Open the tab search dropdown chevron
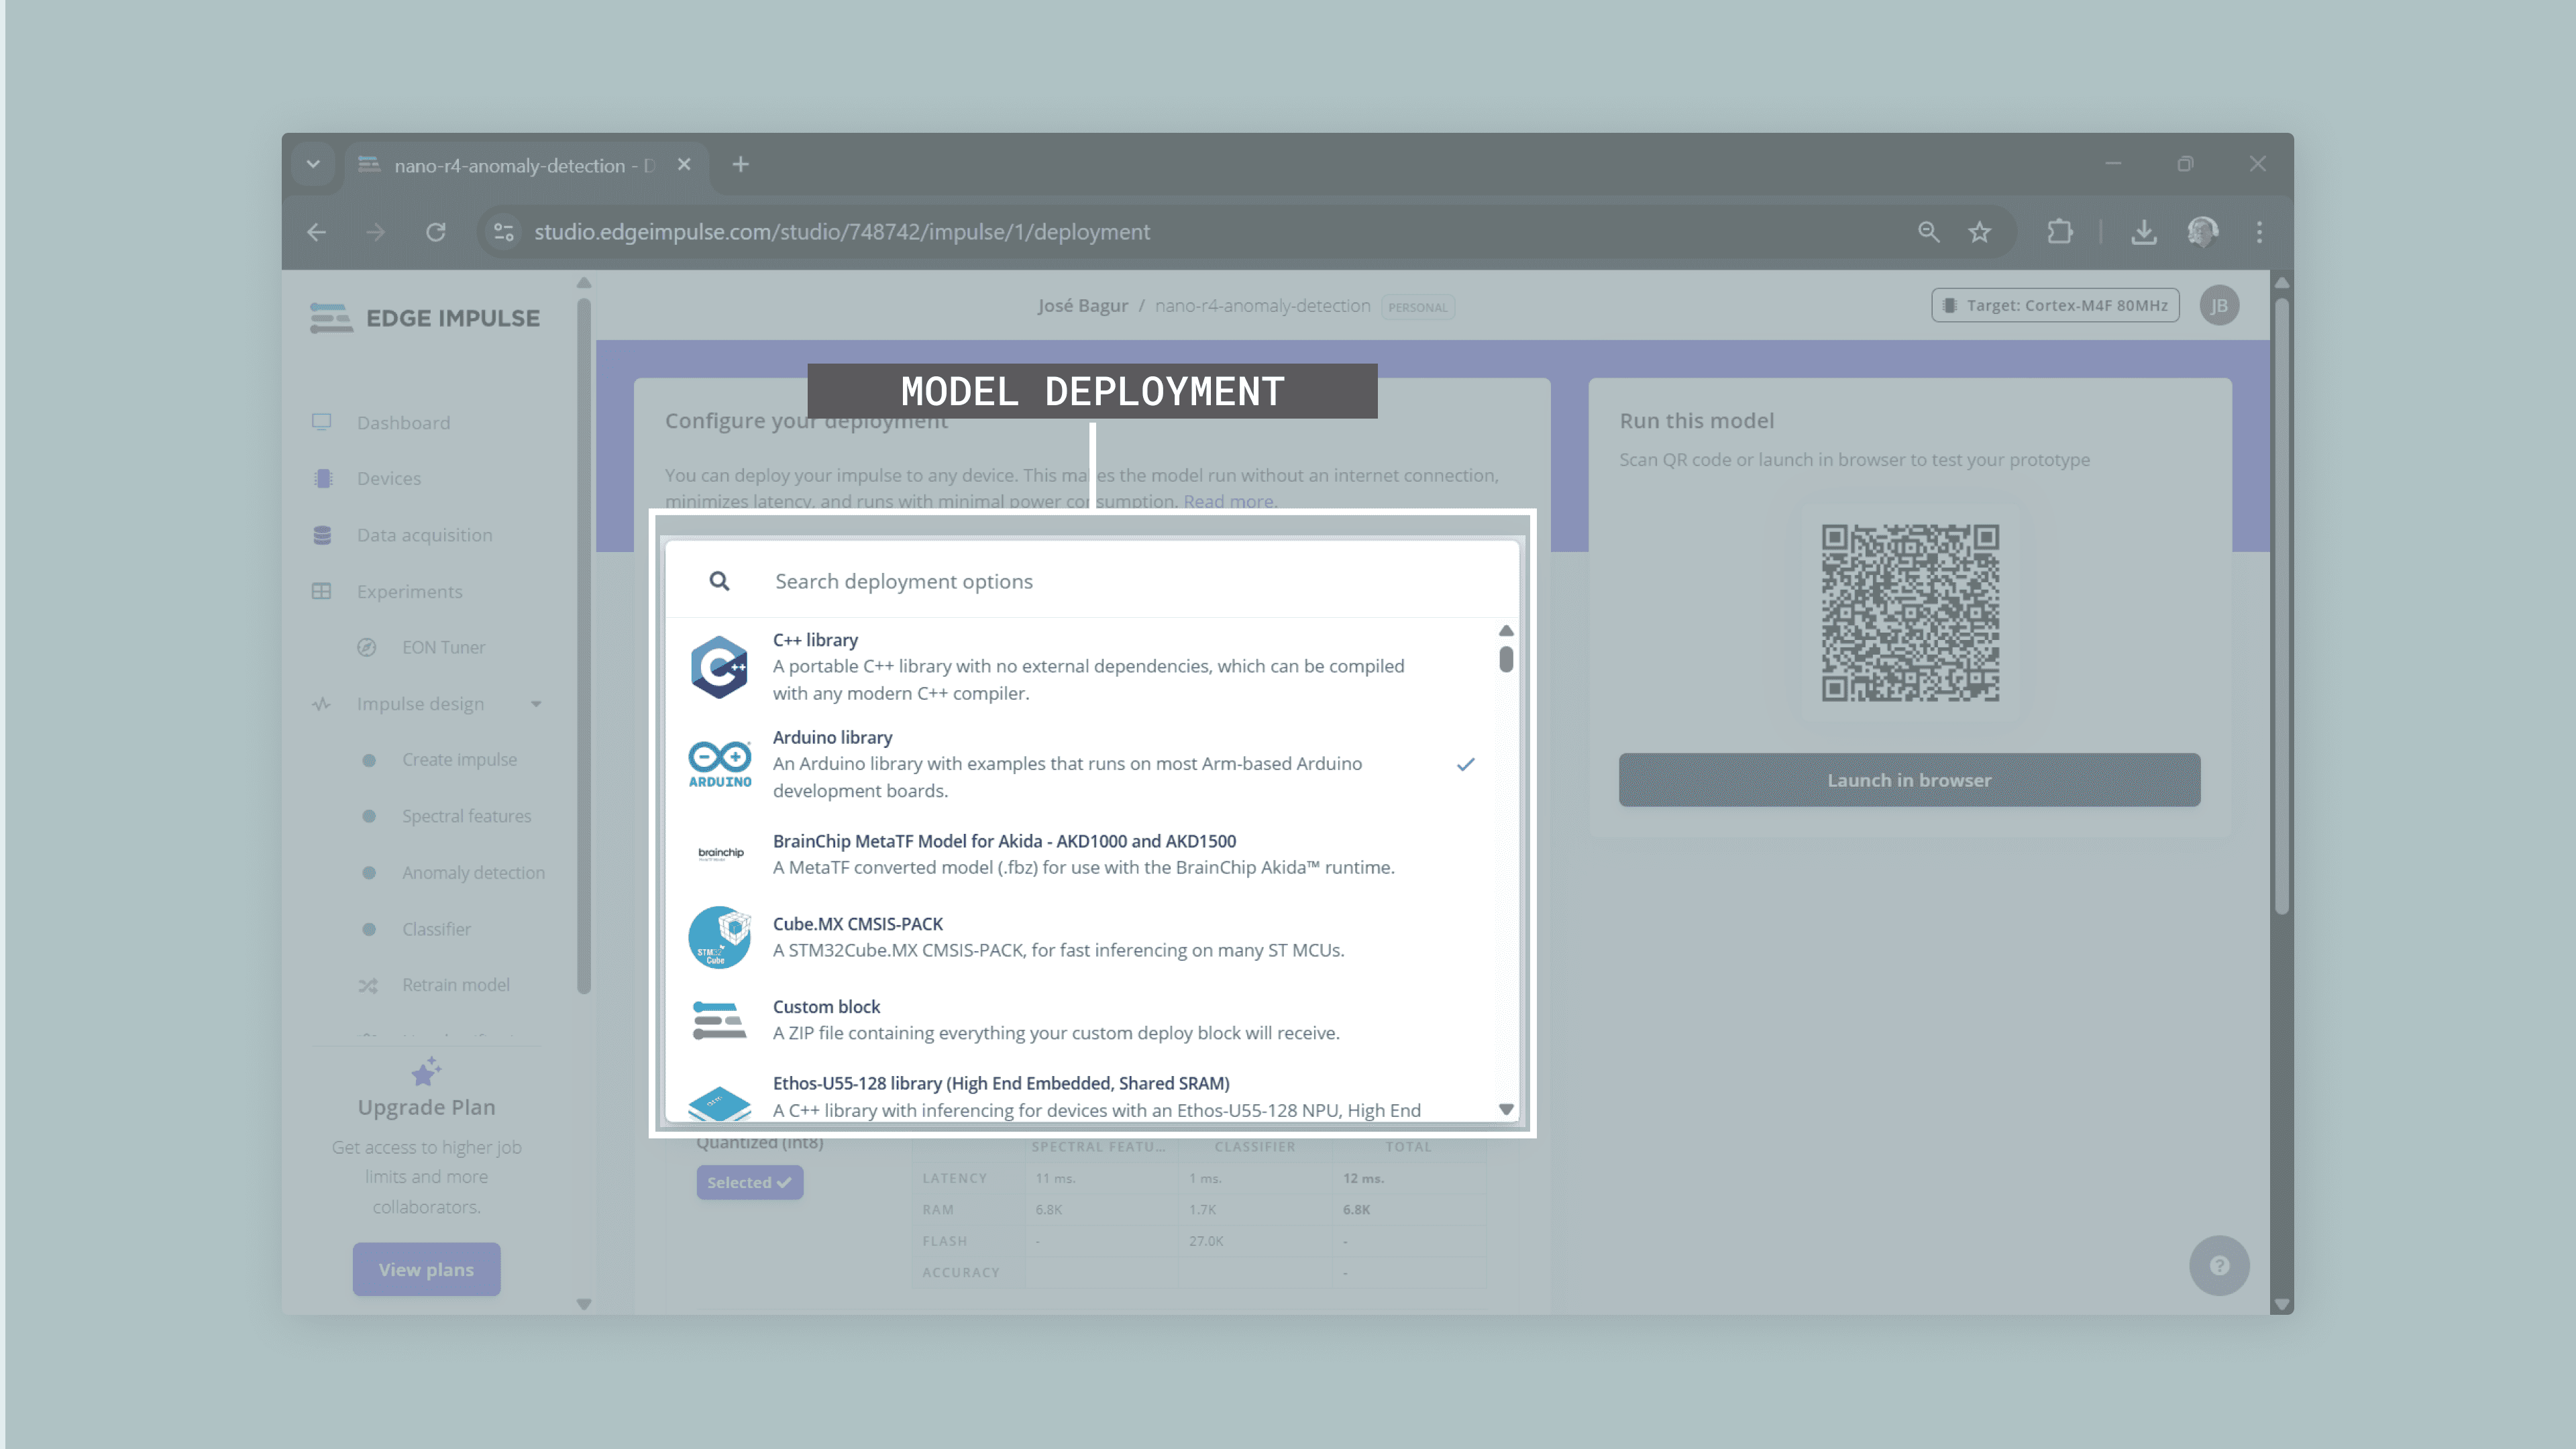This screenshot has height=1449, width=2576. [x=313, y=164]
